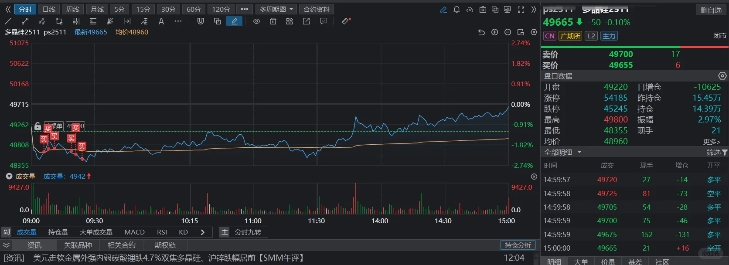Image resolution: width=729 pixels, height=265 pixels.
Task: Open chart settings hexagon icon
Action: pyautogui.click(x=534, y=32)
